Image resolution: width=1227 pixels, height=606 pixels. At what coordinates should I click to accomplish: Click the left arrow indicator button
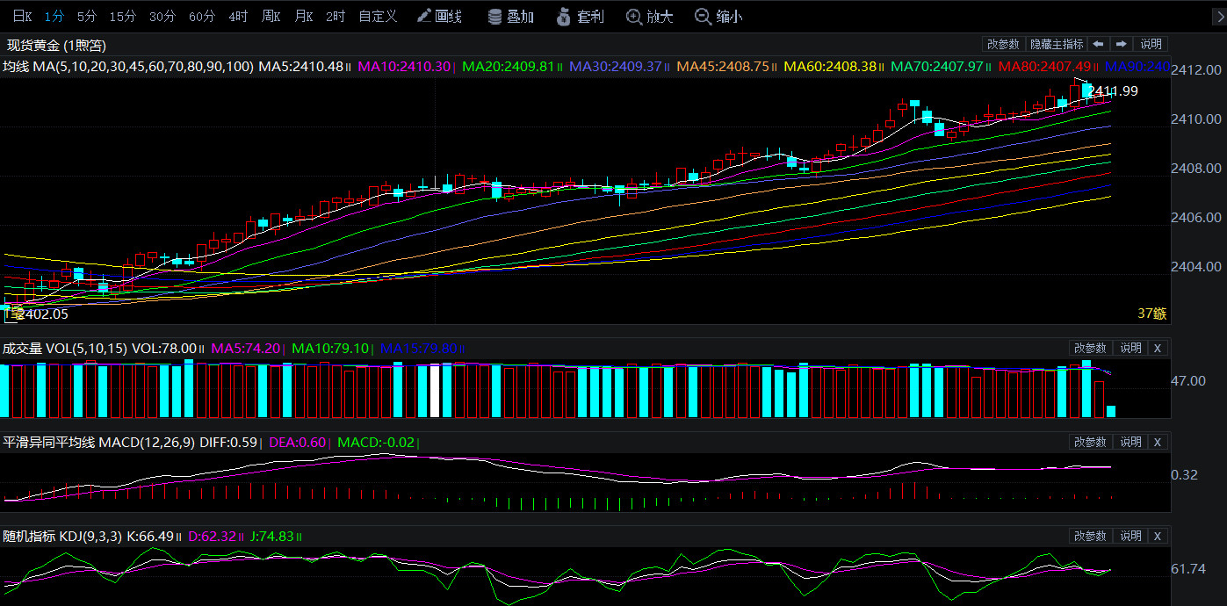(1098, 44)
